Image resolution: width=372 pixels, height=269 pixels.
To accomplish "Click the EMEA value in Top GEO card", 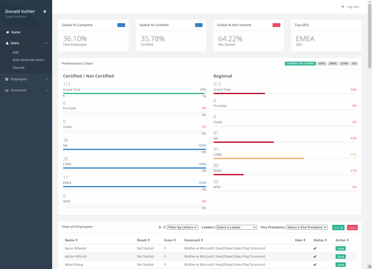I will pos(305,39).
